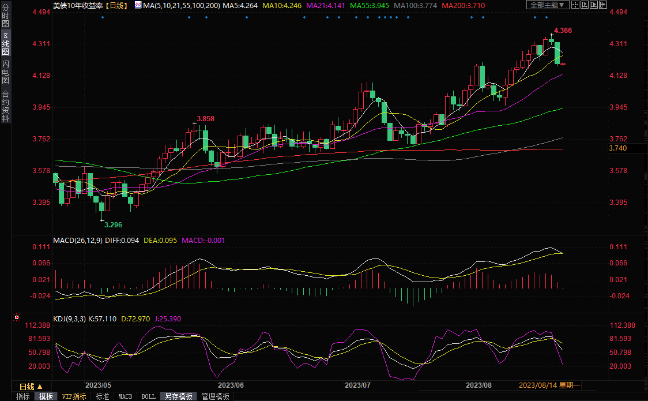This screenshot has width=648, height=401.
Task: Switch to the 指标 bottom tab
Action: [x=23, y=396]
